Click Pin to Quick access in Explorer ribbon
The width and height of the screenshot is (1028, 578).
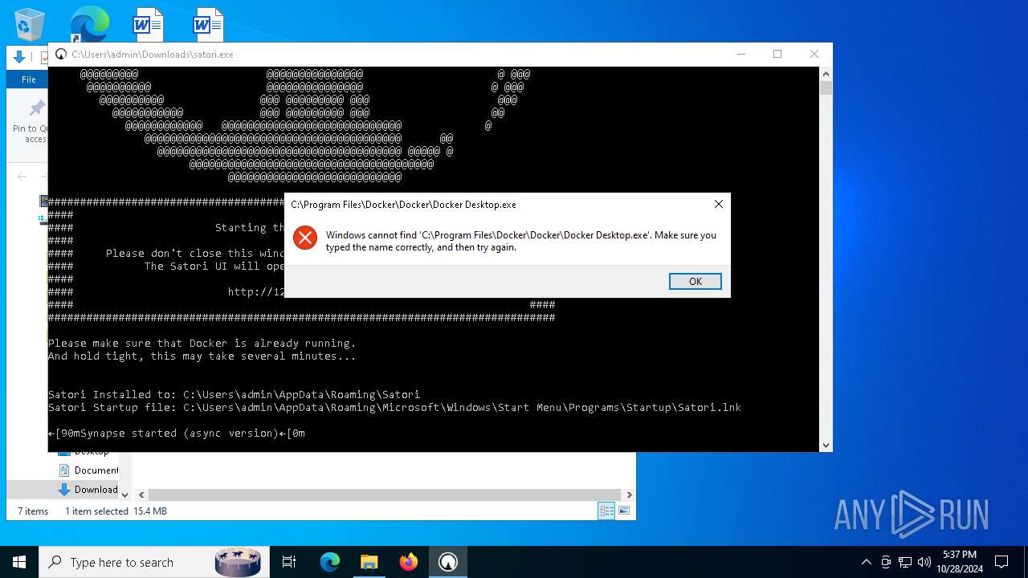click(30, 121)
